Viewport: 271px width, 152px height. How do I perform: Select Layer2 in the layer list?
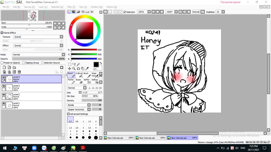click(x=31, y=97)
